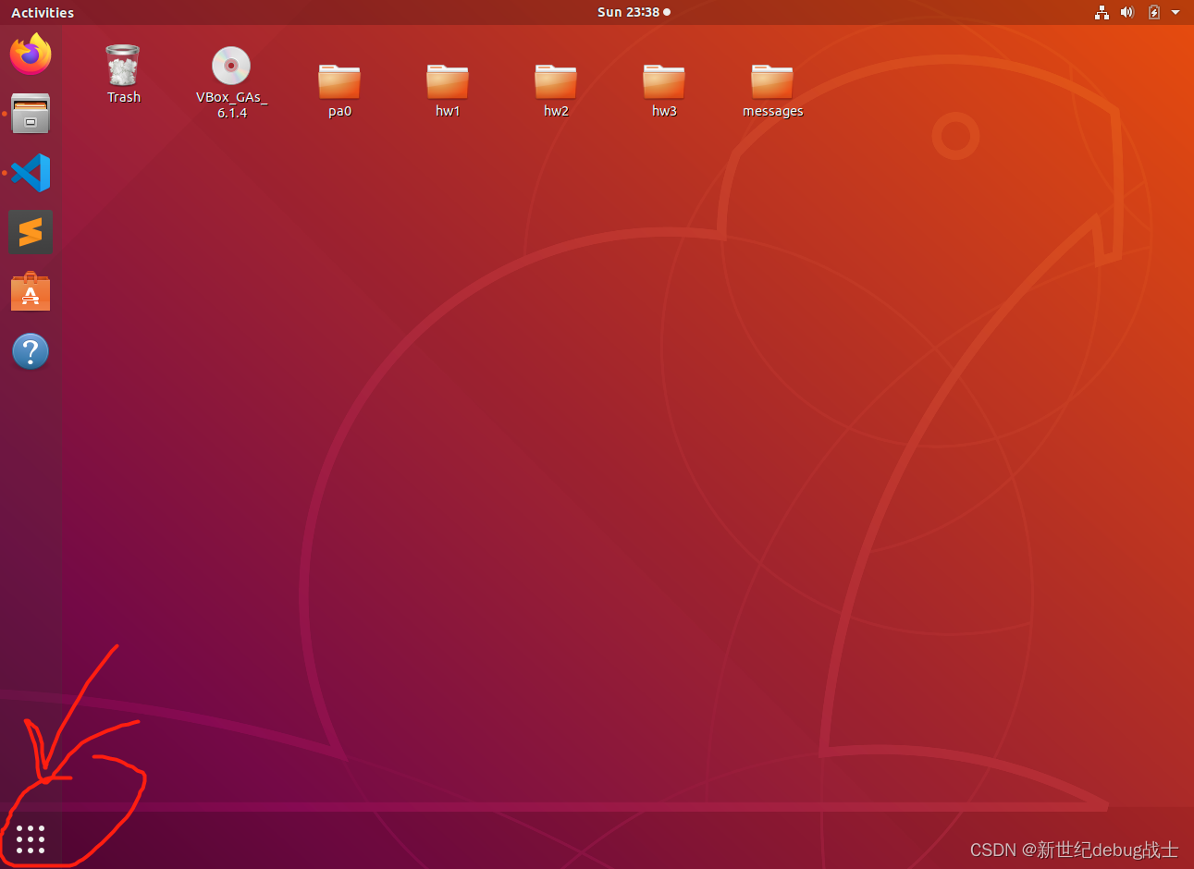Click the network status icon
Screen dimensions: 1194x869
click(1102, 12)
